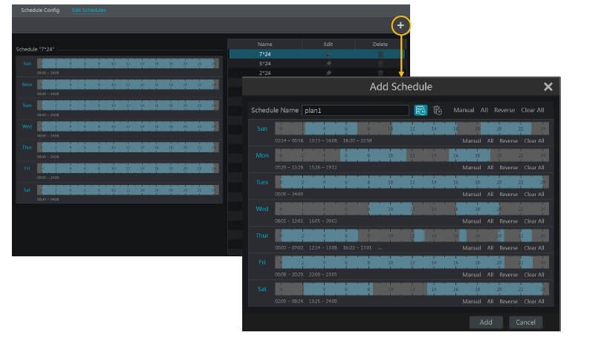Click top-row Manual next to the Schedule Name

pyautogui.click(x=464, y=110)
